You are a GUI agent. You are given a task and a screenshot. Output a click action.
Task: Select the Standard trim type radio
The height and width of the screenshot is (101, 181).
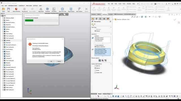(95, 29)
